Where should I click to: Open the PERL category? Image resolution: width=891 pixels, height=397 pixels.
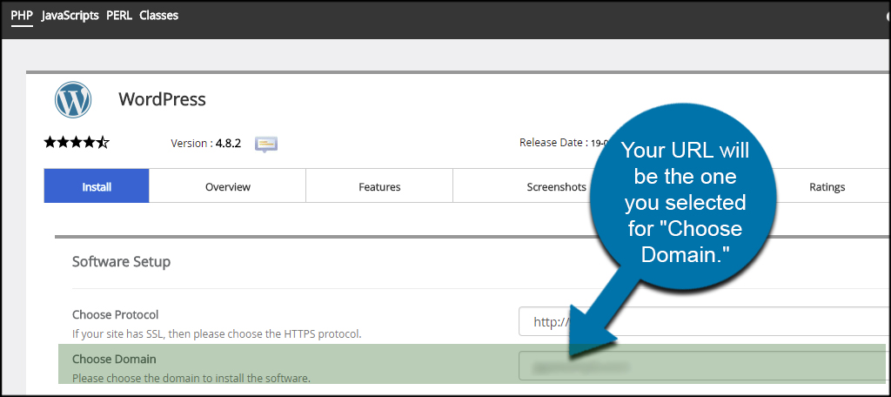118,16
